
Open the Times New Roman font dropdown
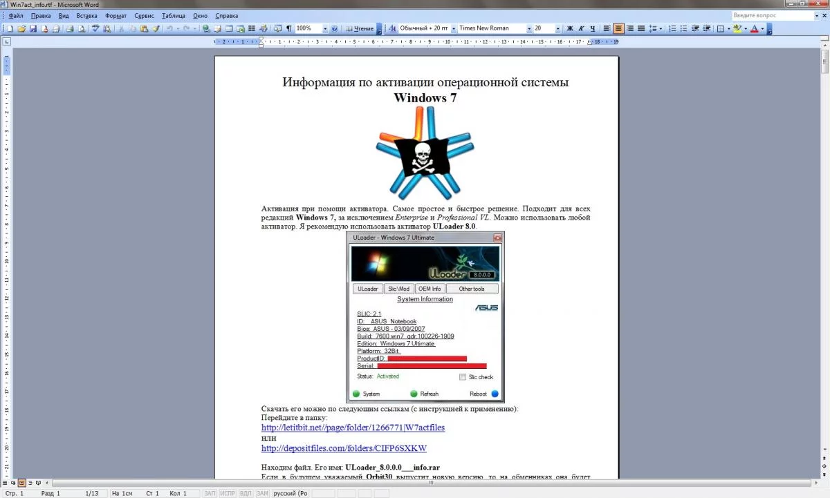pos(529,28)
